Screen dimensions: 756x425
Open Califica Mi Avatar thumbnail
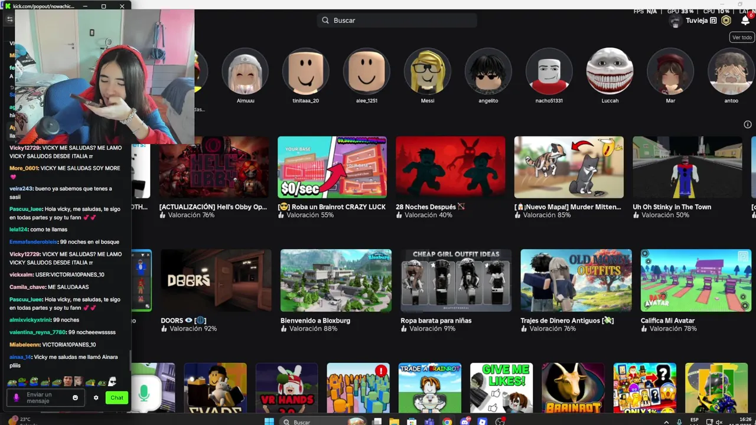(696, 280)
